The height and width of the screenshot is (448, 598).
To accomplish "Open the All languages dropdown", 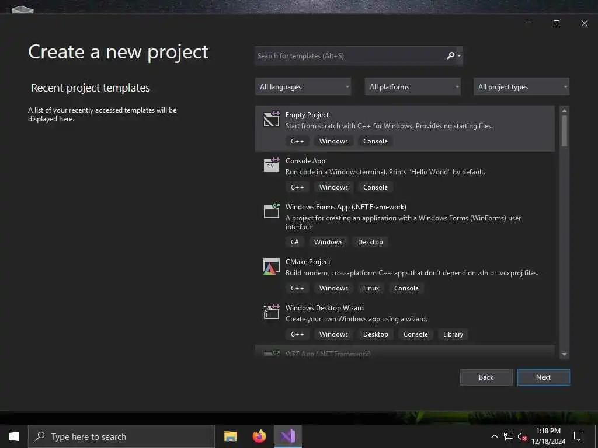I will click(303, 87).
